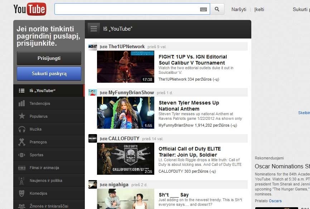Click The1UPNetwork uploader name in feed header

click(126, 46)
